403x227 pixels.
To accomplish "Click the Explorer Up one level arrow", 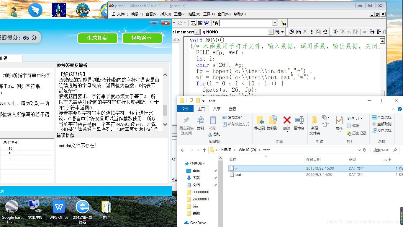I will pos(204,150).
